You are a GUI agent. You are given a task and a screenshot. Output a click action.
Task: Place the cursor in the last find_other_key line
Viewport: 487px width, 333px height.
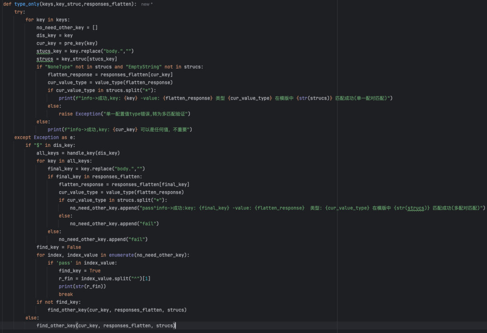tap(106, 325)
